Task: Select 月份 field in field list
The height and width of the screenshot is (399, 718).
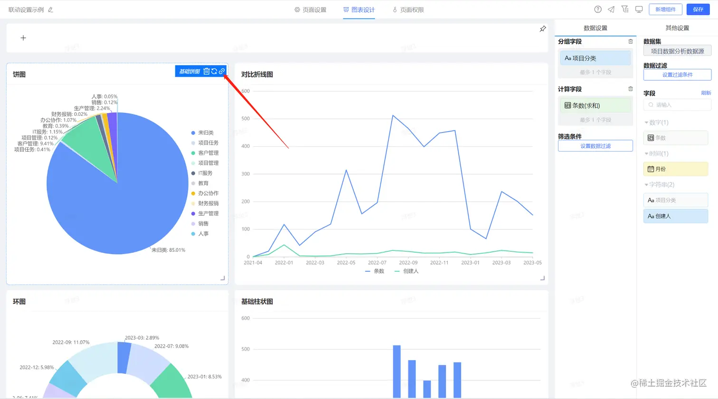Action: click(676, 169)
